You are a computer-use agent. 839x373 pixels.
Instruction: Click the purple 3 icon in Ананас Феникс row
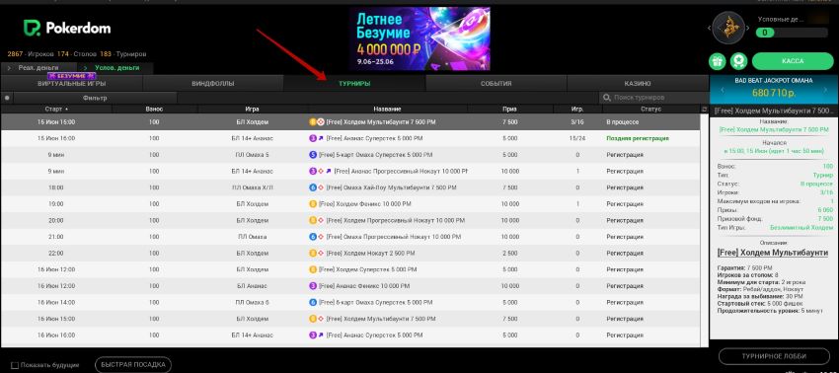click(313, 286)
